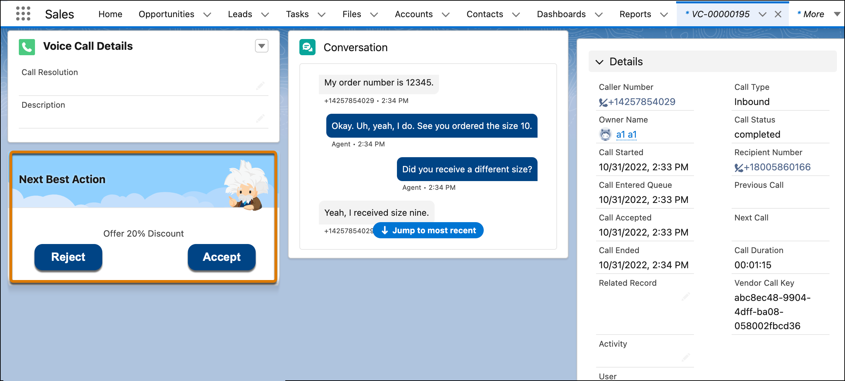845x381 pixels.
Task: Click the Einstein mascot image
Action: pos(247,185)
